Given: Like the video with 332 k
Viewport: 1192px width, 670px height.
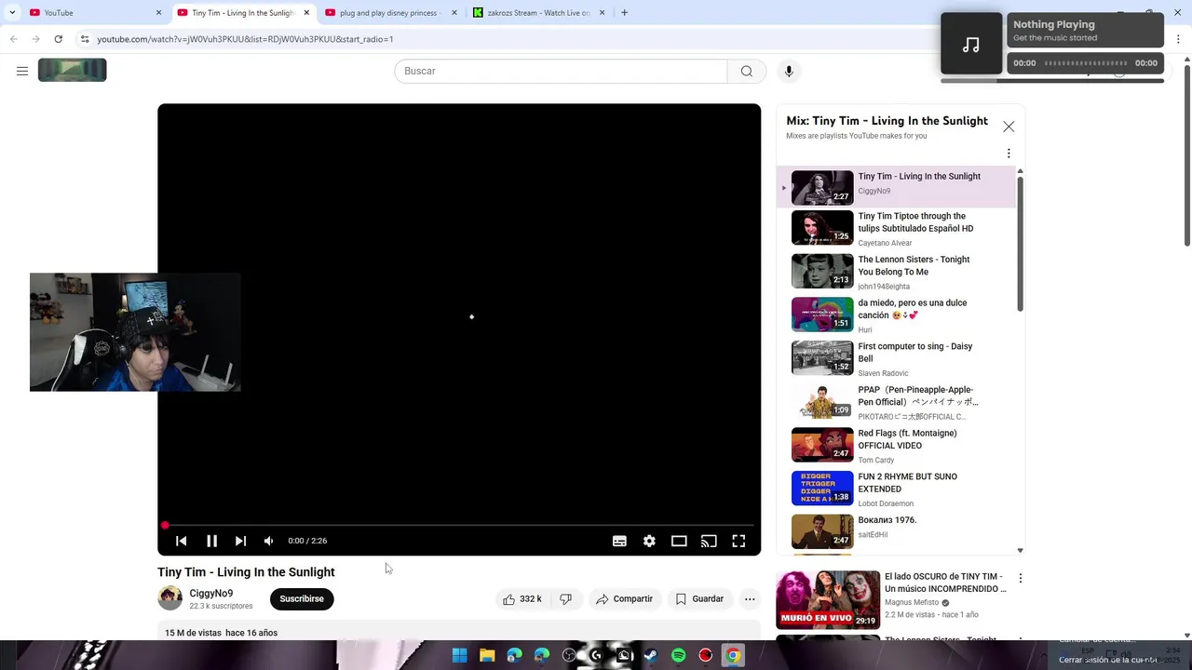Looking at the screenshot, I should click(522, 599).
